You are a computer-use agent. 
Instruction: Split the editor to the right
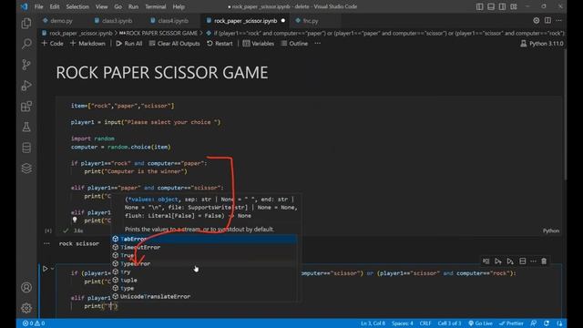(547, 21)
